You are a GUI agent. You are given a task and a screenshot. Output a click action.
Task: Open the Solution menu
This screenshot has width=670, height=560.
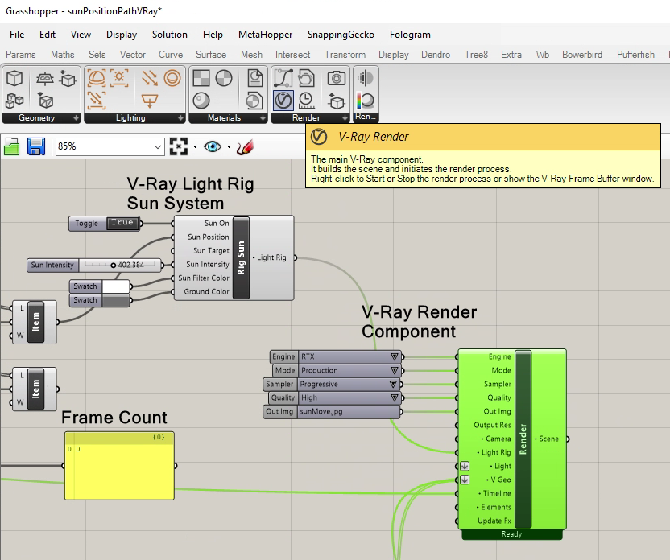pyautogui.click(x=170, y=35)
